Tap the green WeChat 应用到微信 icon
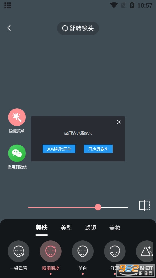 point(17,153)
